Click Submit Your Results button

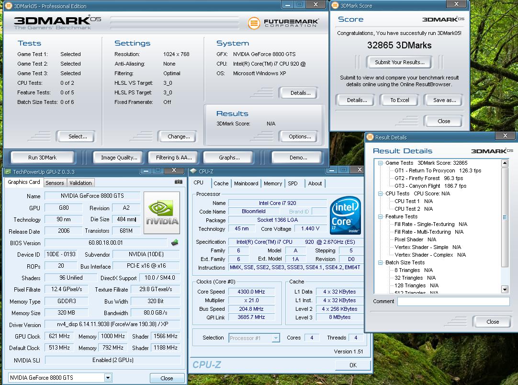pos(399,62)
